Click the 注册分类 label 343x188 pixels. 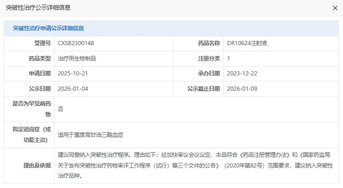coord(209,58)
